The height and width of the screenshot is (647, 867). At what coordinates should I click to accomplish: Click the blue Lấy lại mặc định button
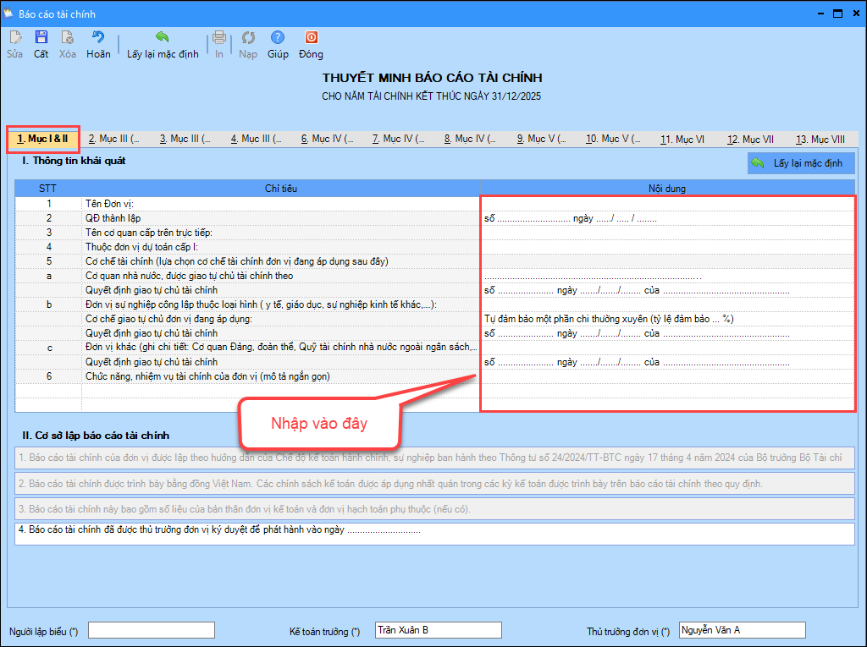tap(801, 163)
